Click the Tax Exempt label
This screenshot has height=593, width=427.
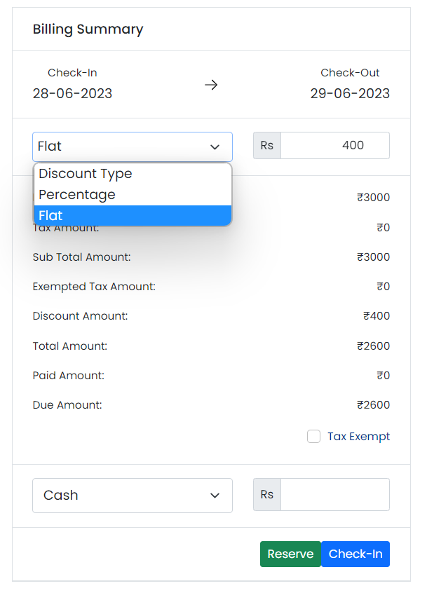coord(358,437)
